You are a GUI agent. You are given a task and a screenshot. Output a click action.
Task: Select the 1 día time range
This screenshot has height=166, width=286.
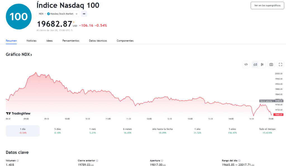pyautogui.click(x=23, y=131)
